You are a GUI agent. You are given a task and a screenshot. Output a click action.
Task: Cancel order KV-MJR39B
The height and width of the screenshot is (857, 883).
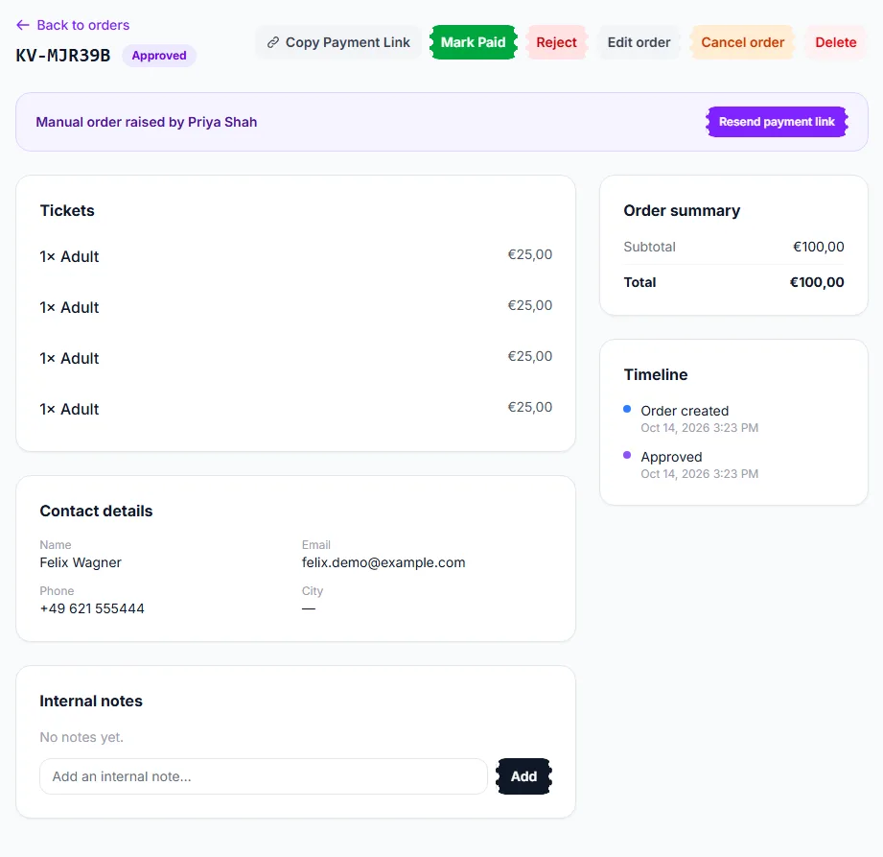(x=742, y=42)
